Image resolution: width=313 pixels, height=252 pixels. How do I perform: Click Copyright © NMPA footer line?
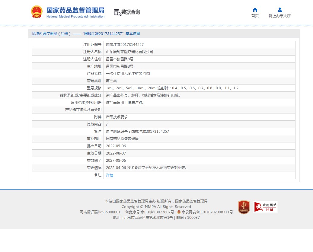pyautogui.click(x=156, y=206)
